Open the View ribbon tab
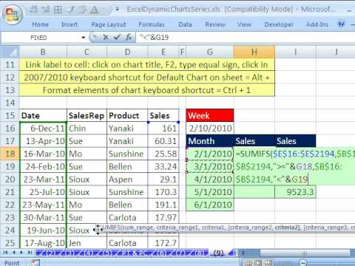The image size is (355, 266). (x=244, y=24)
